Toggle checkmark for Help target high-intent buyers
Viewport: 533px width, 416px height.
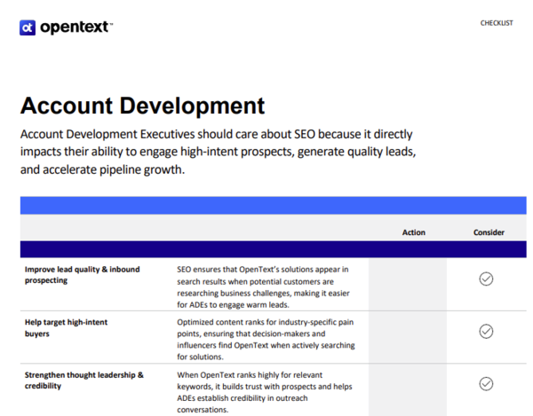pos(486,332)
